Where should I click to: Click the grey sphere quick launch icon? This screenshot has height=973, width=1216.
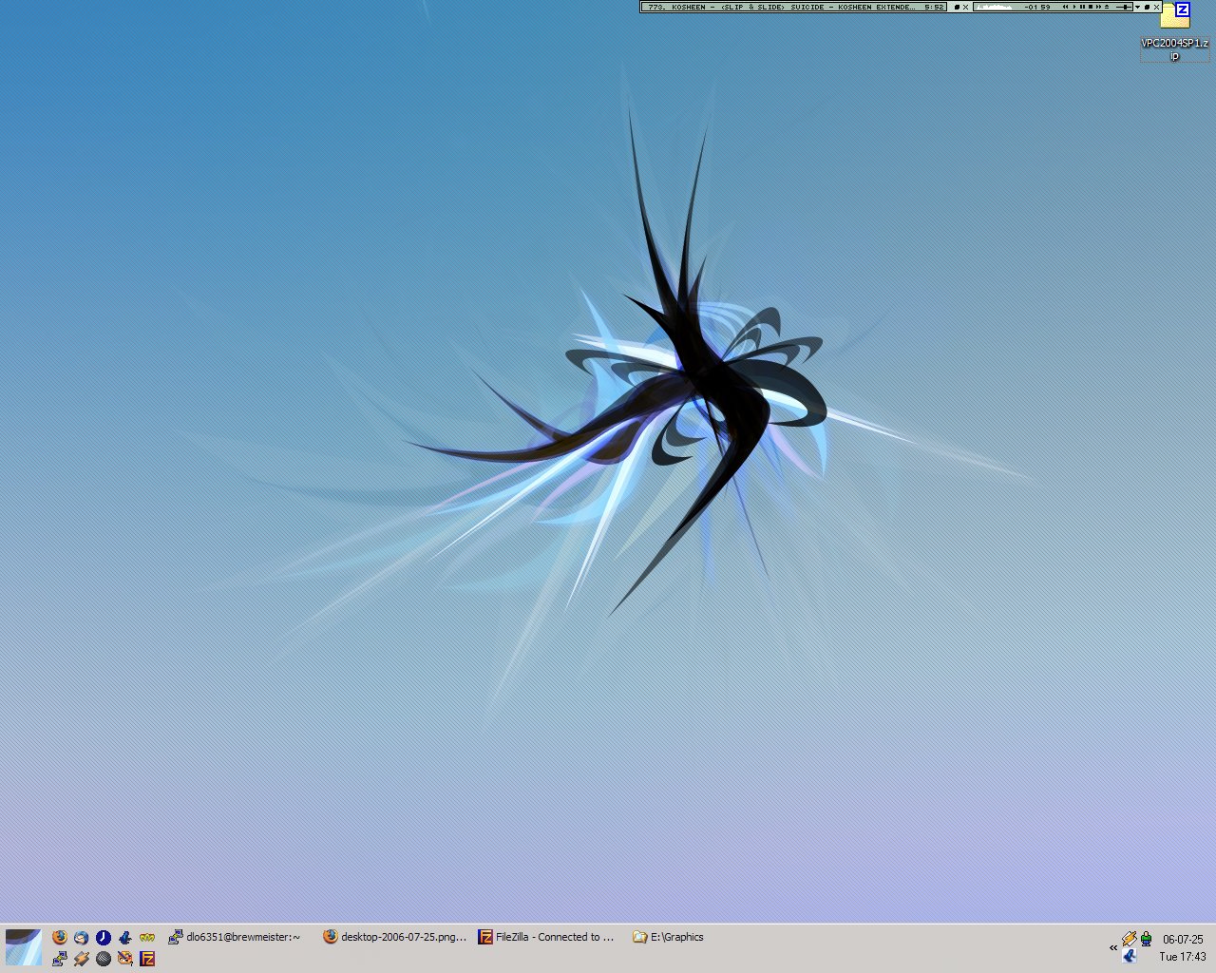coord(104,959)
